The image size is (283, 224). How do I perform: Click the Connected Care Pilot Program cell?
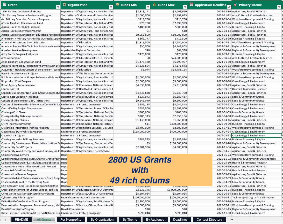click(31, 170)
